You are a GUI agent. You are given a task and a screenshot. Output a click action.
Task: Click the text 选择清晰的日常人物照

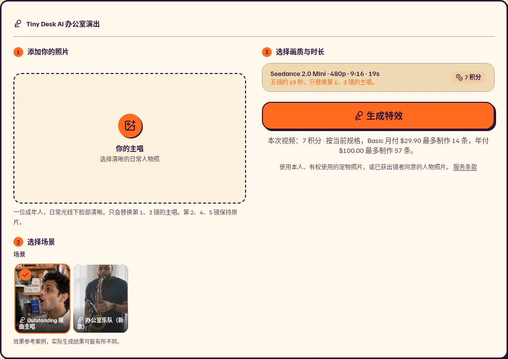click(129, 159)
